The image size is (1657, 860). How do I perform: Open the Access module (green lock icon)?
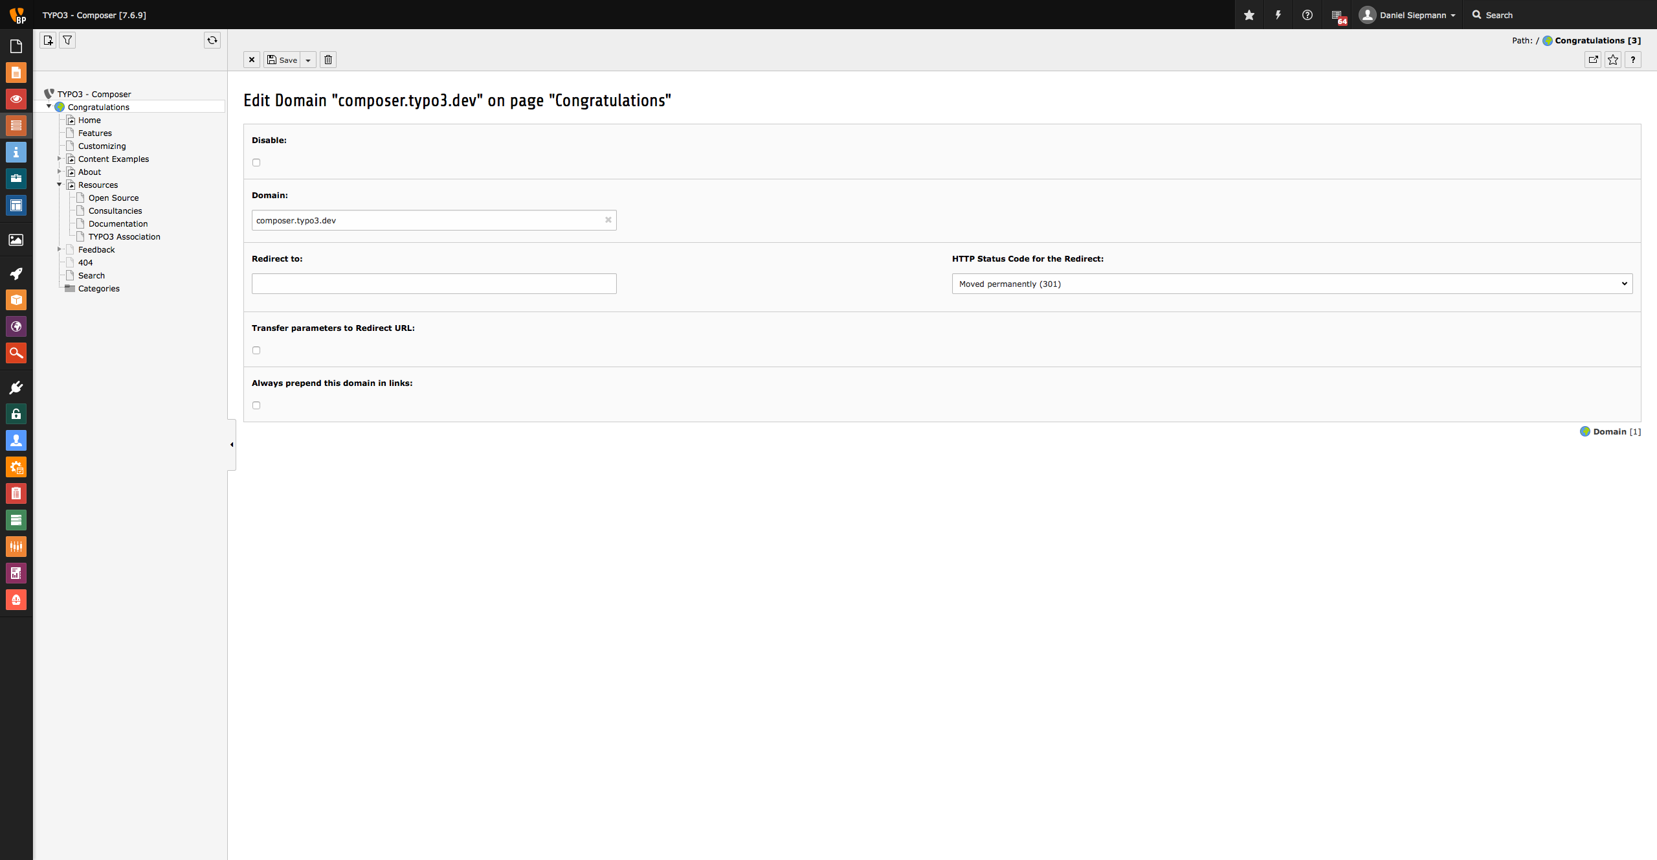(16, 414)
